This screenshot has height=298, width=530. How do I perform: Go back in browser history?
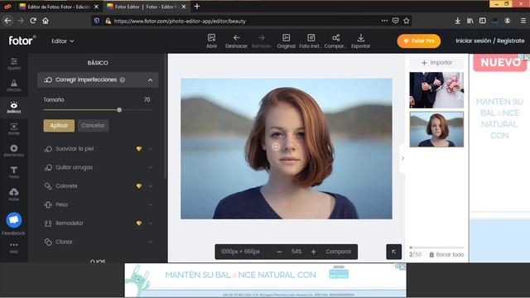7,21
